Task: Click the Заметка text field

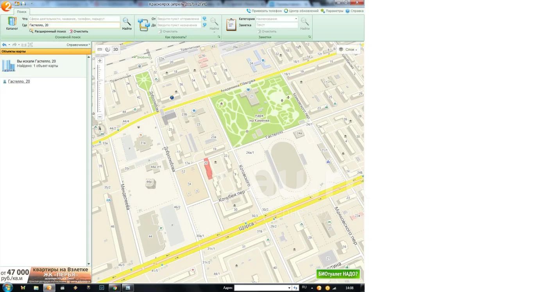Action: [x=277, y=25]
